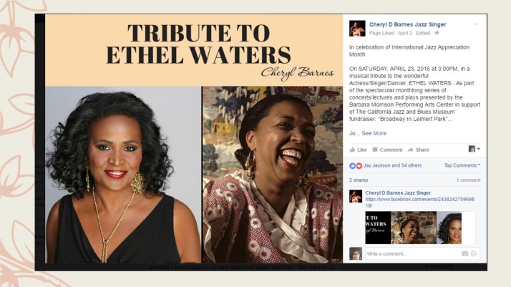Screen dimensions: 511x287
Task: View Jay Jackson and 54 others
Action: (x=392, y=165)
